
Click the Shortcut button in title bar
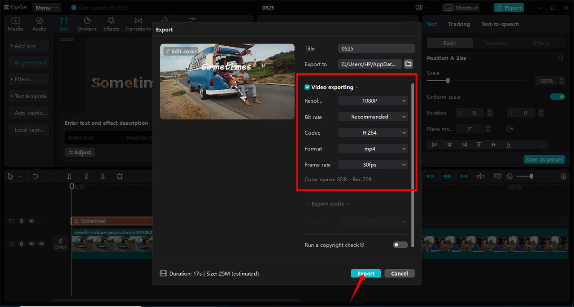(x=461, y=8)
